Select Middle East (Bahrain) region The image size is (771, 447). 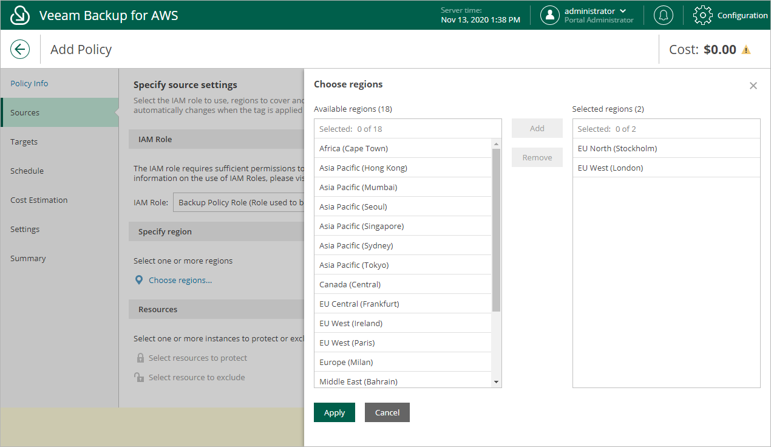(x=402, y=380)
